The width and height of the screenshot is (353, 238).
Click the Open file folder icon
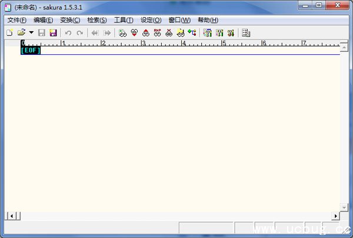(21, 33)
